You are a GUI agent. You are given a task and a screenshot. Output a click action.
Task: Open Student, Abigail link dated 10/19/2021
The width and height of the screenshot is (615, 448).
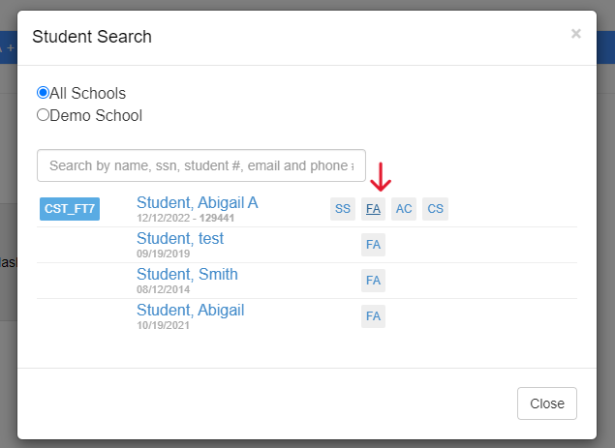tap(190, 310)
